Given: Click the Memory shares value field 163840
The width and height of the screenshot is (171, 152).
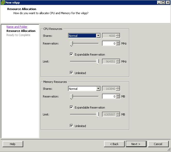Looking at the screenshot, I should [109, 89].
